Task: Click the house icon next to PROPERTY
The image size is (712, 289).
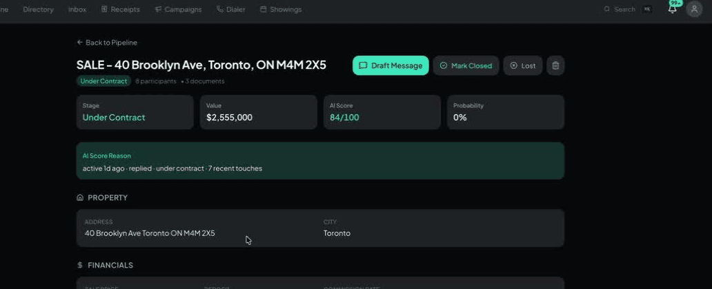Action: point(80,197)
